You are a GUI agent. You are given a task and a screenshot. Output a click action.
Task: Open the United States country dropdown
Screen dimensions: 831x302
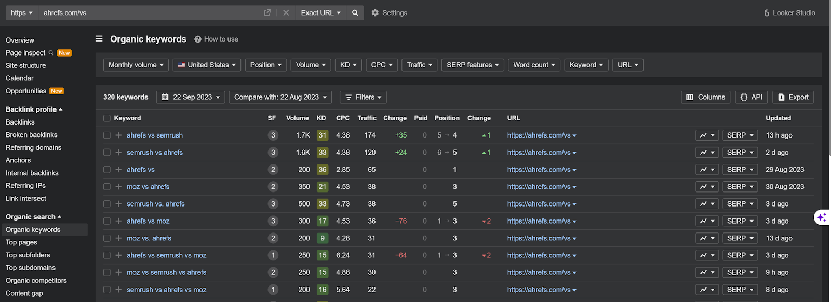tap(207, 65)
